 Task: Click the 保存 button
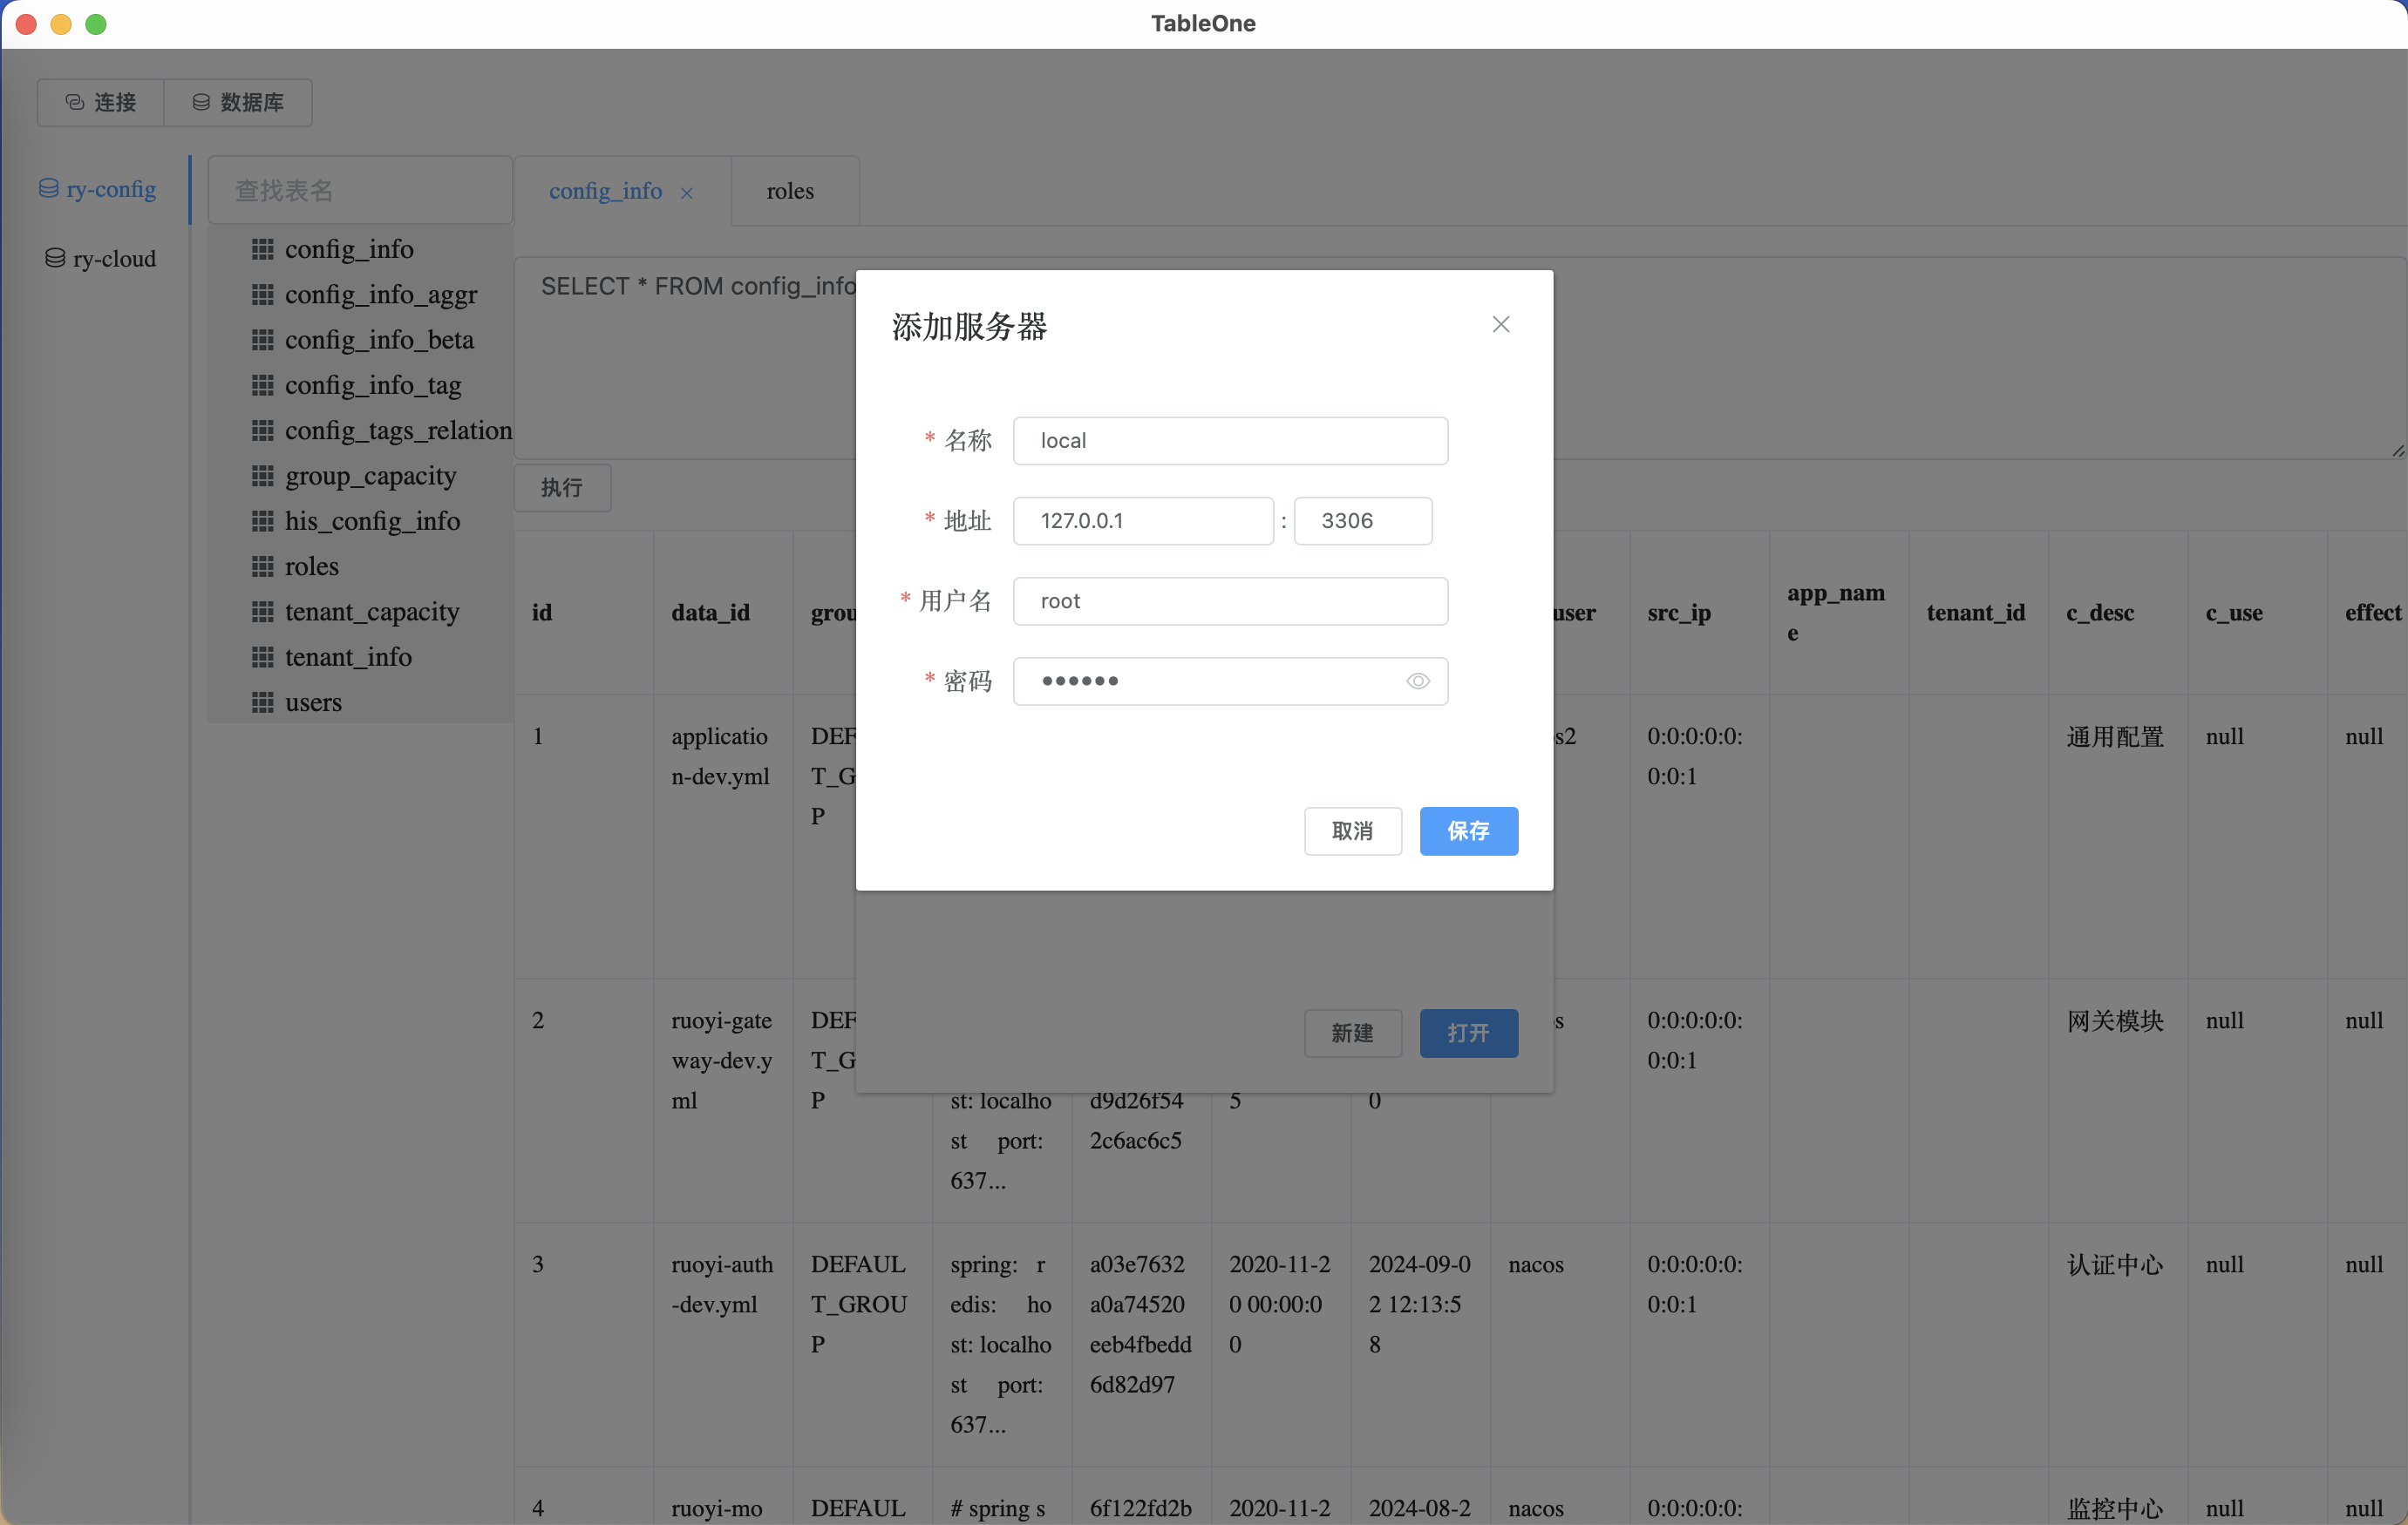[1468, 830]
